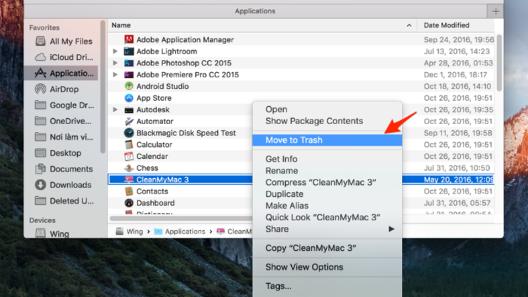The height and width of the screenshot is (297, 528).
Task: Click the date Jul 31, 2016, 05:57
Action: [457, 203]
